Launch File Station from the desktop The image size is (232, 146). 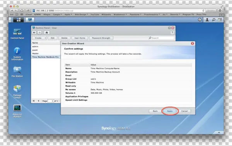click(x=17, y=72)
